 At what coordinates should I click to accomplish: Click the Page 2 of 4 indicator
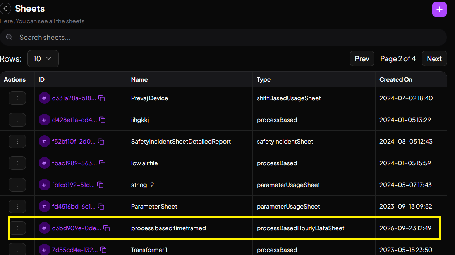click(x=398, y=58)
